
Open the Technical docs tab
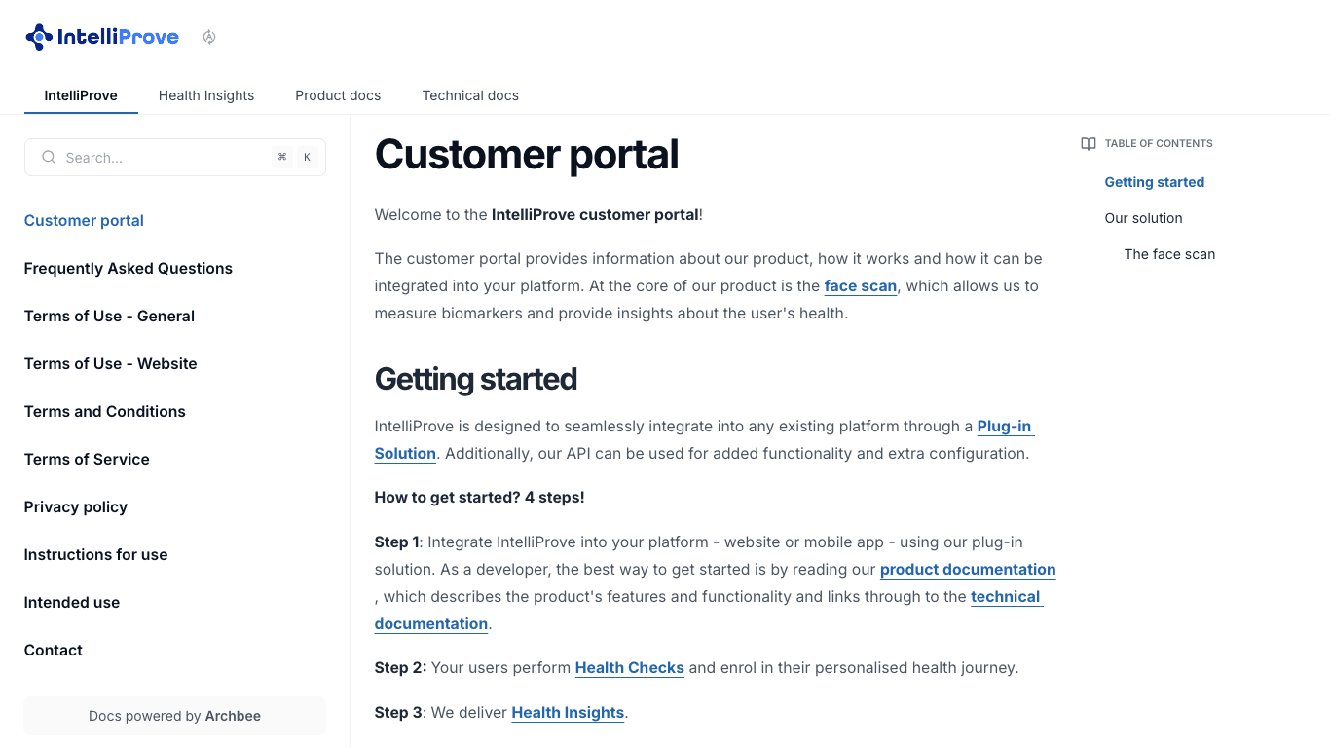point(470,95)
